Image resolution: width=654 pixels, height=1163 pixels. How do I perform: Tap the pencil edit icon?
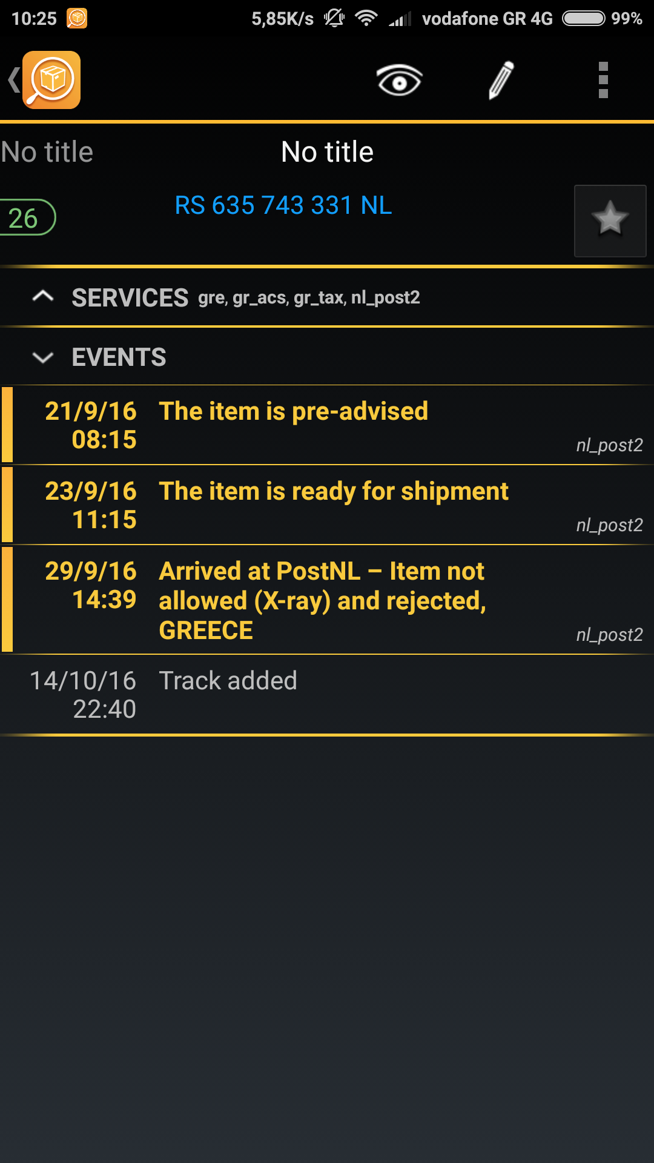pyautogui.click(x=501, y=80)
